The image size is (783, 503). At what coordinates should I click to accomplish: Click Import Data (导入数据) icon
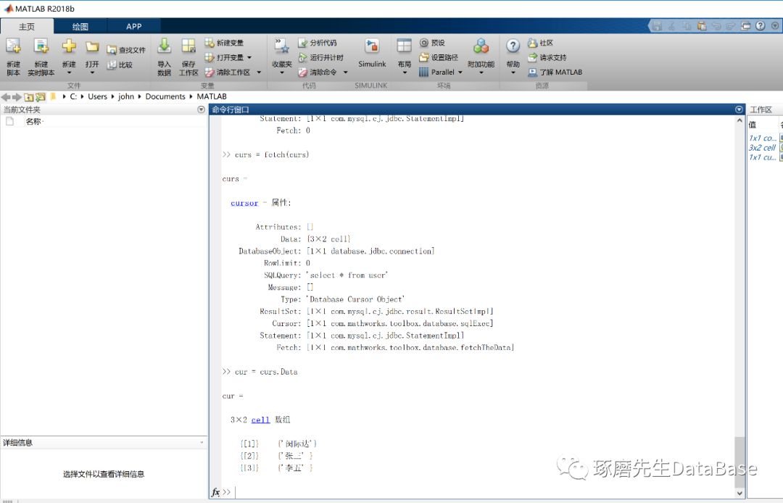pyautogui.click(x=164, y=46)
